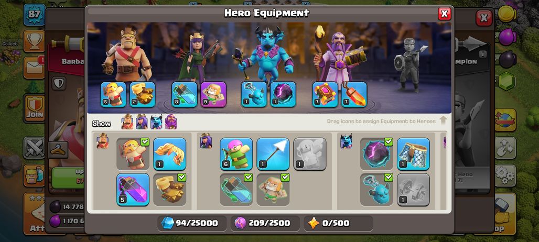
Task: Select Life Gem in Grand Warden's slot
Action: tap(354, 94)
